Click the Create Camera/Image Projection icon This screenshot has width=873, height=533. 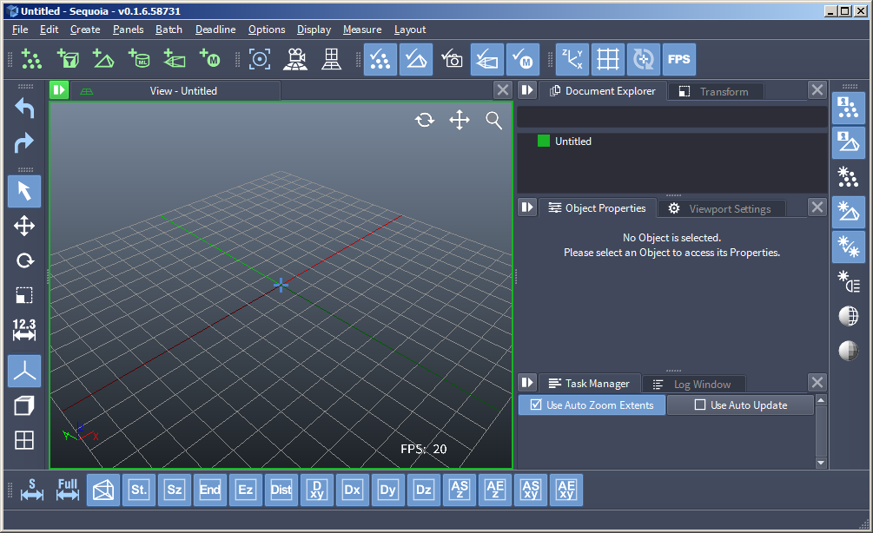[x=175, y=59]
